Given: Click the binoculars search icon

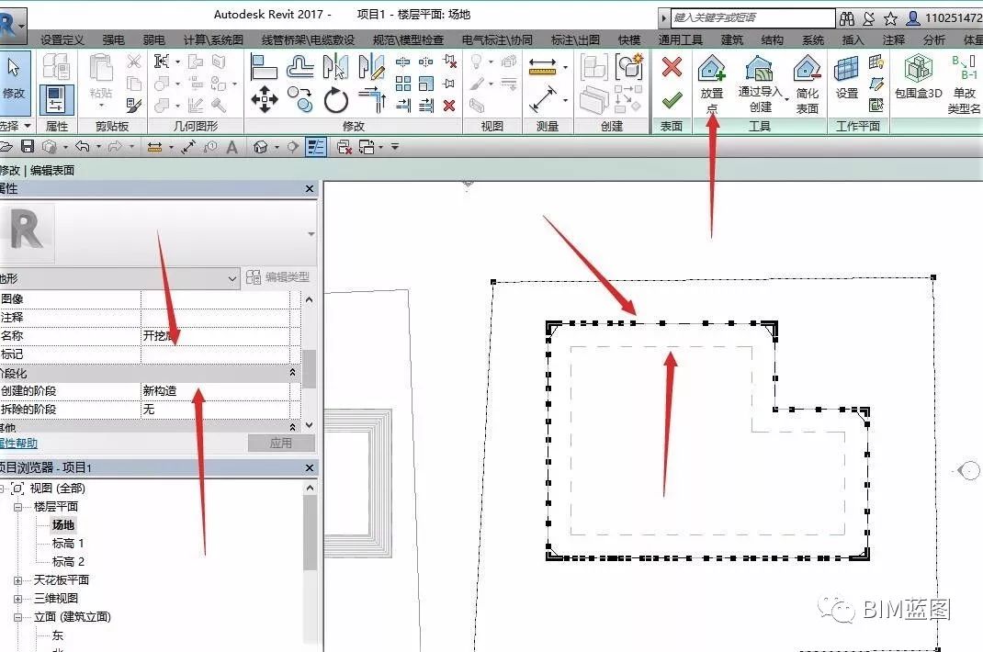Looking at the screenshot, I should click(846, 18).
